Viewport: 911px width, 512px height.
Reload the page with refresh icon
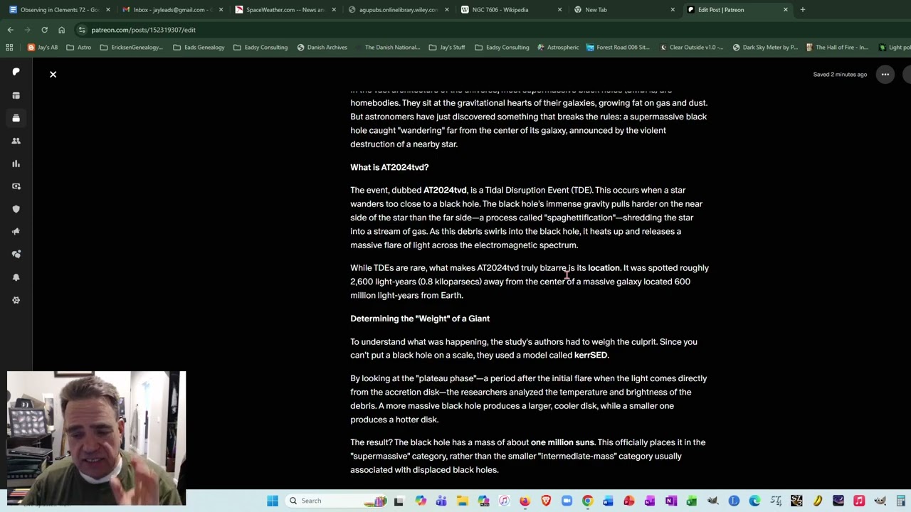44,30
